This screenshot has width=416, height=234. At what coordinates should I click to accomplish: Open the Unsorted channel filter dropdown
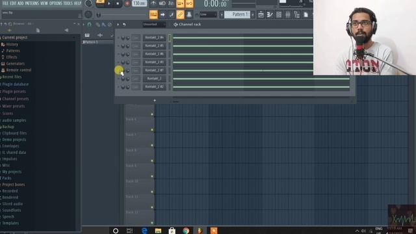pos(154,25)
